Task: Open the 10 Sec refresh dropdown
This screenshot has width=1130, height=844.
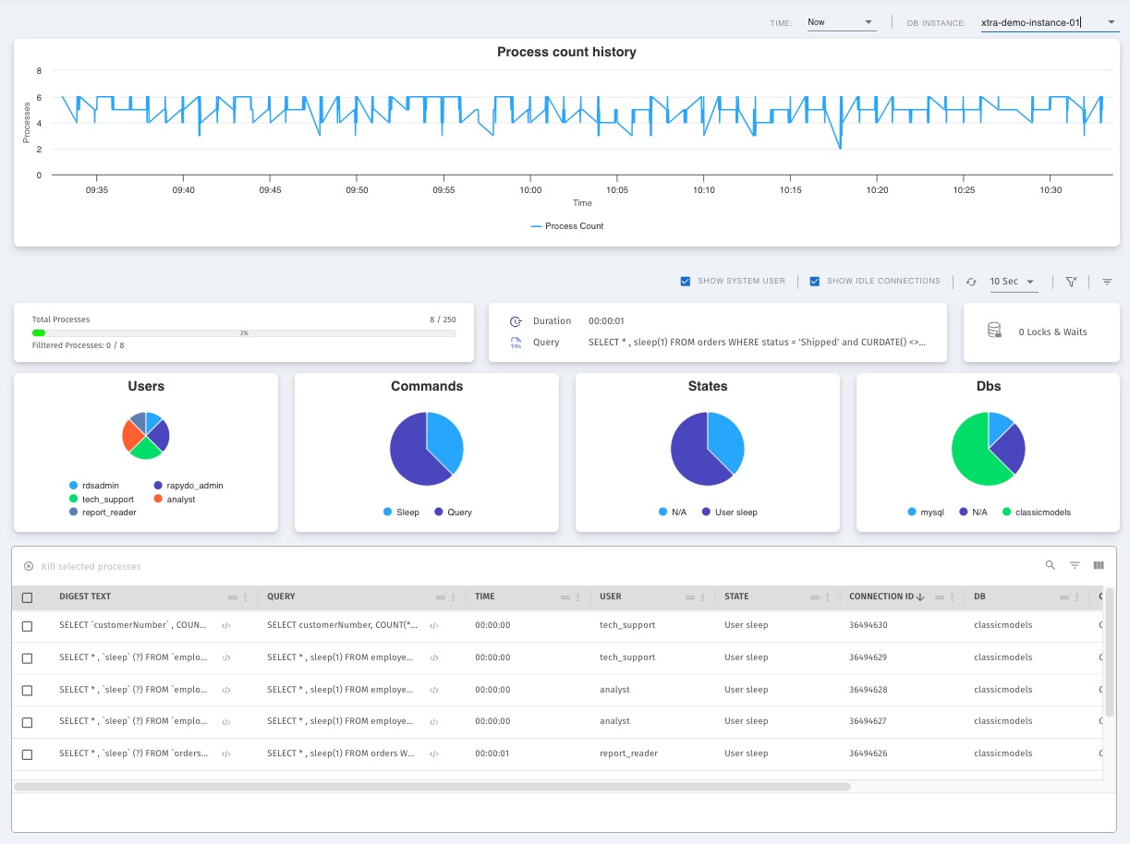Action: tap(1014, 282)
